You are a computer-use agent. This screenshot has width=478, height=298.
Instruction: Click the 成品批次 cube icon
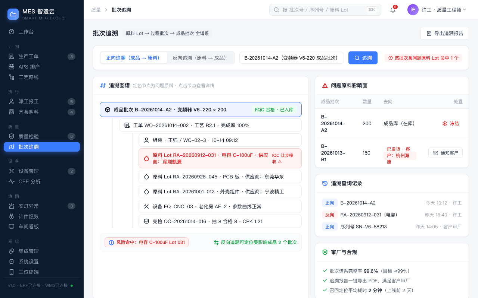[x=108, y=110]
